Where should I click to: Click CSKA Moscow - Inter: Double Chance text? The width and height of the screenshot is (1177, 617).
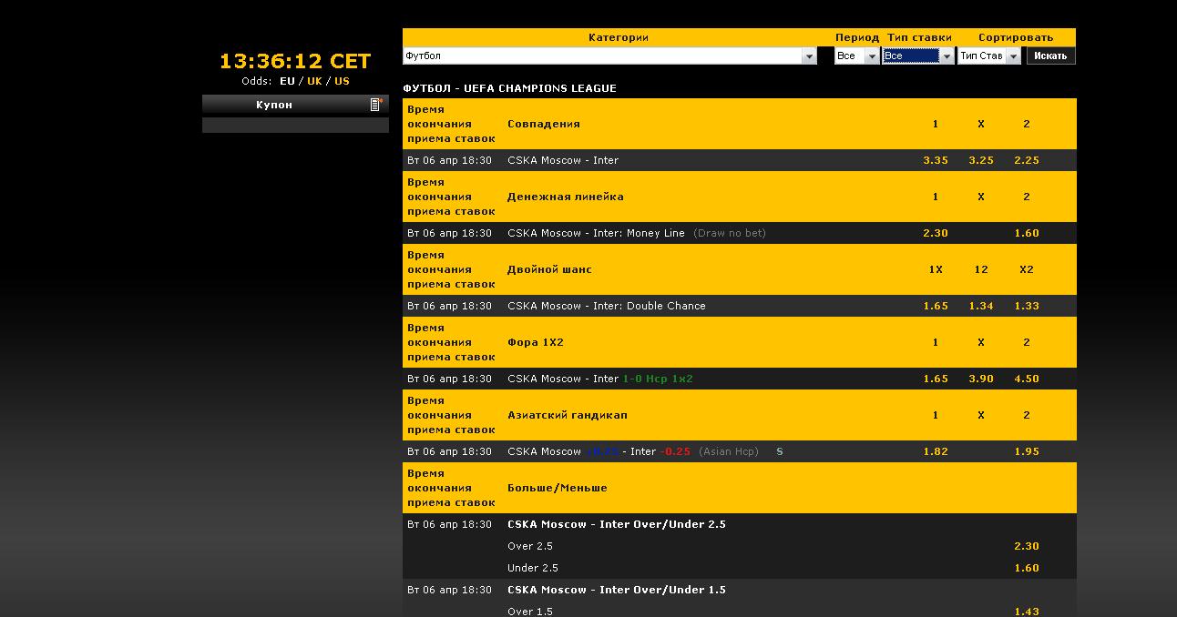click(x=607, y=306)
